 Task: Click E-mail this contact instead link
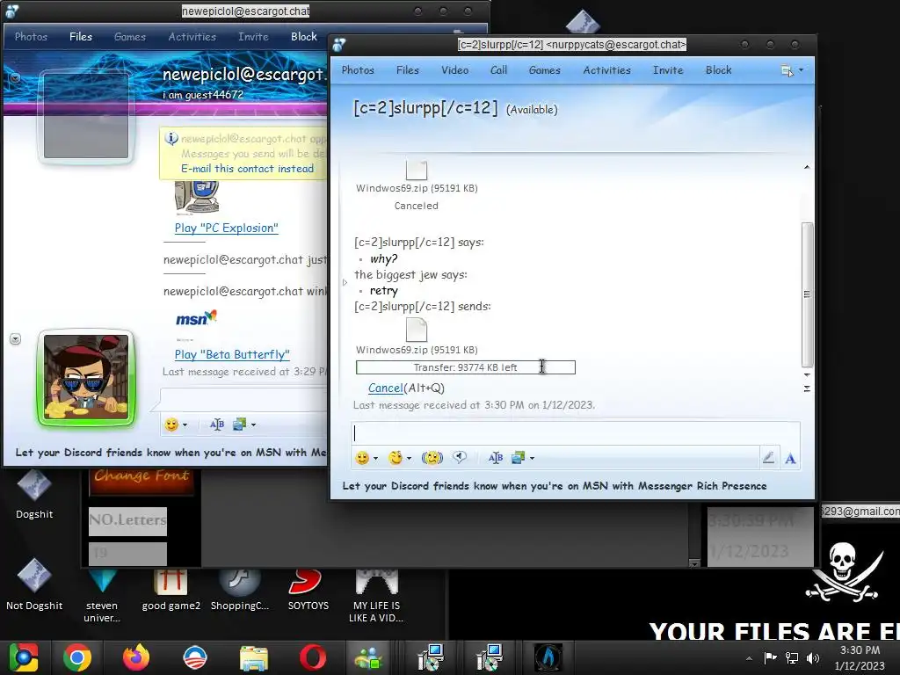[x=247, y=169]
